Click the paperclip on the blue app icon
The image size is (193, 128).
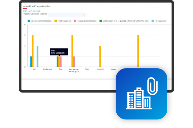(152, 86)
